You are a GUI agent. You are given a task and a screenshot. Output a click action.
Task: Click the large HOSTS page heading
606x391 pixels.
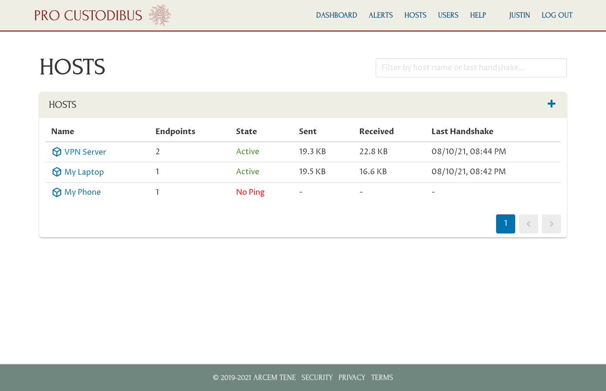point(72,67)
